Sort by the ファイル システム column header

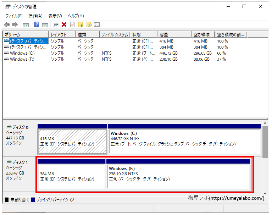point(115,34)
